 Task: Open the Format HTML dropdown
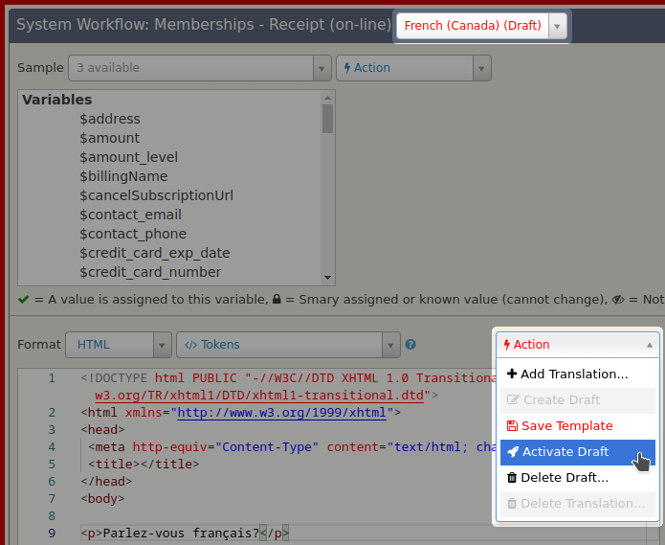tap(162, 345)
